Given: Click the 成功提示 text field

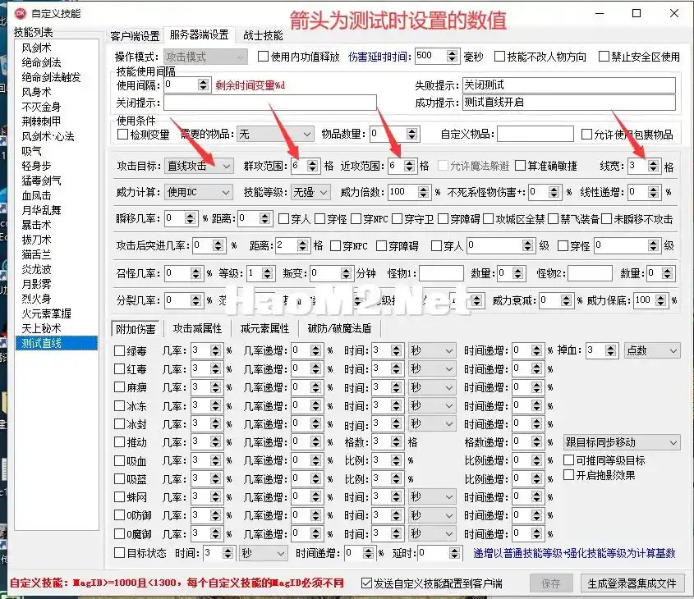Looking at the screenshot, I should click(568, 103).
